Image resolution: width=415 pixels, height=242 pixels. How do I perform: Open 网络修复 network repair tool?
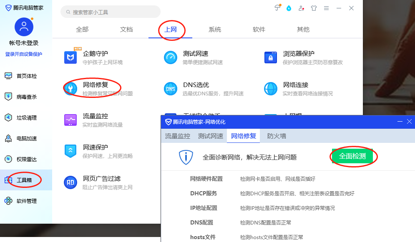(98, 89)
